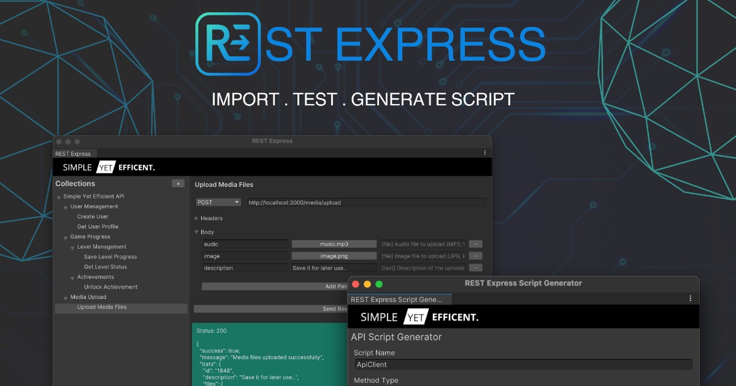Expand the Headers section
Screen dimensions: 736x386
tap(197, 218)
